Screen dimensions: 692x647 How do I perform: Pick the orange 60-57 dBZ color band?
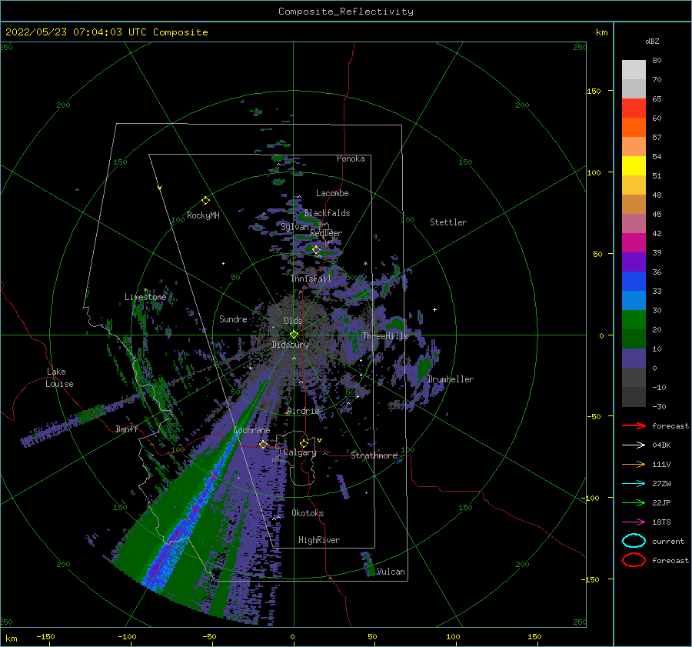(x=634, y=128)
